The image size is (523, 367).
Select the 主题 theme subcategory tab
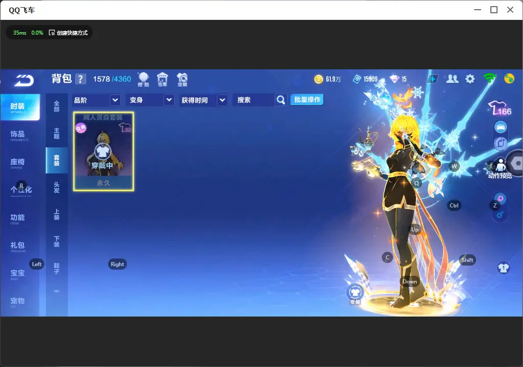57,134
